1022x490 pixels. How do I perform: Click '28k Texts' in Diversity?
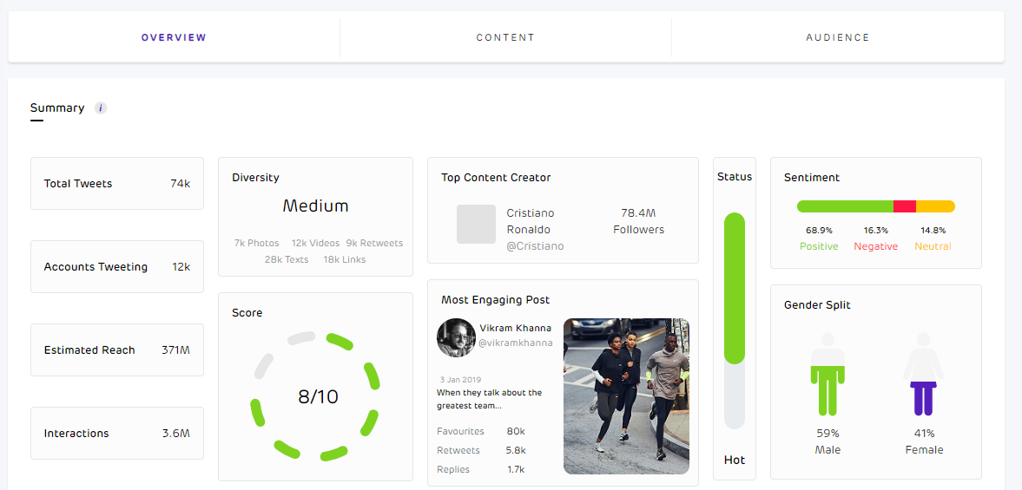click(x=287, y=259)
